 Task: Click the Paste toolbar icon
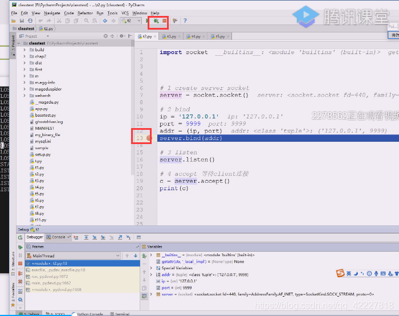(x=76, y=21)
